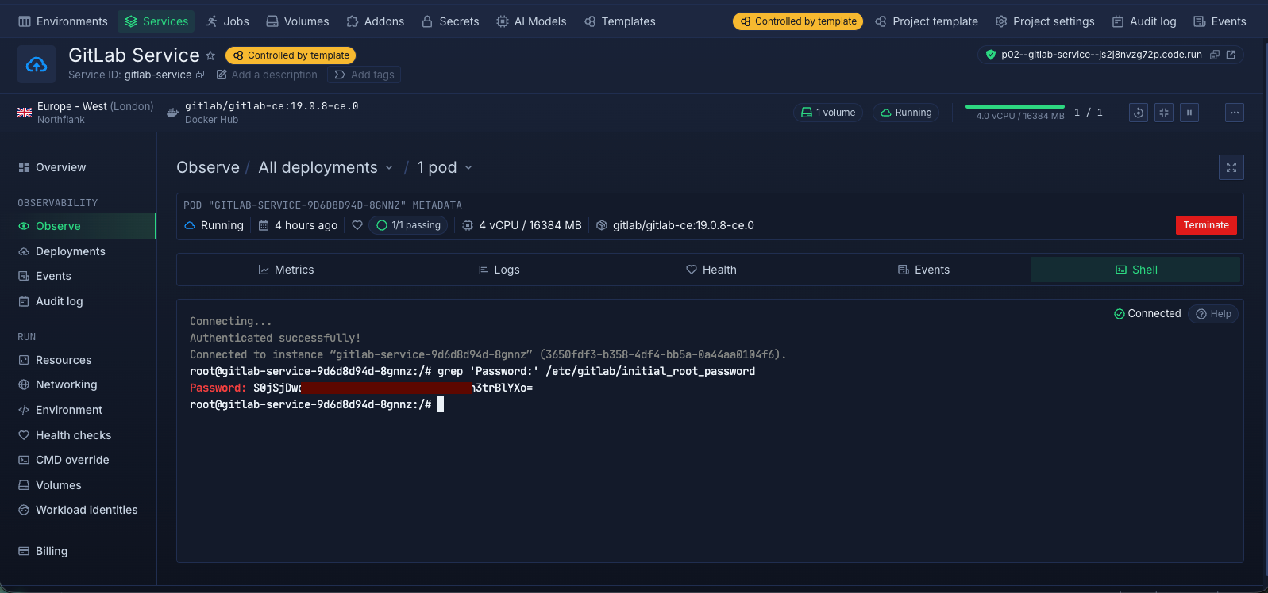This screenshot has width=1268, height=593.
Task: Copy the p02--gitlab-service code.run URL
Action: point(1215,55)
